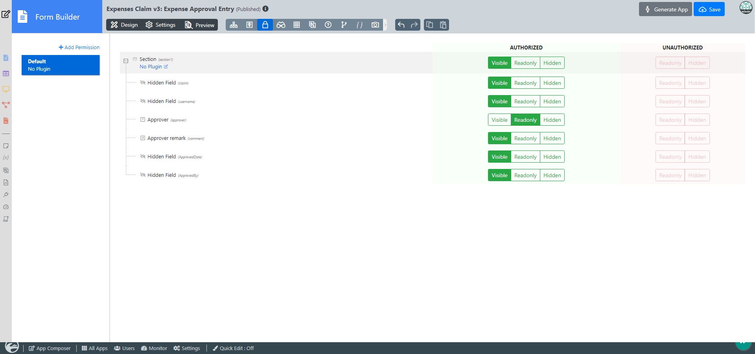
Task: Redo the last undone change
Action: [x=414, y=25]
